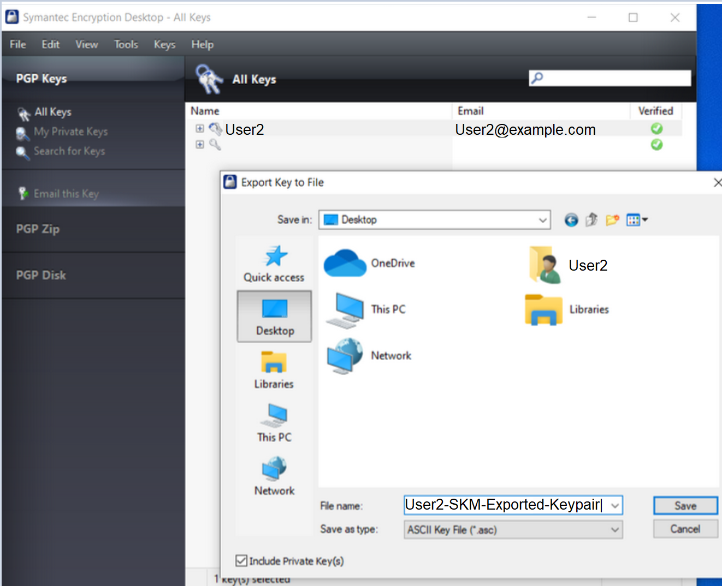Select the User2@example.com email cell
The width and height of the screenshot is (722, 586).
coord(525,130)
